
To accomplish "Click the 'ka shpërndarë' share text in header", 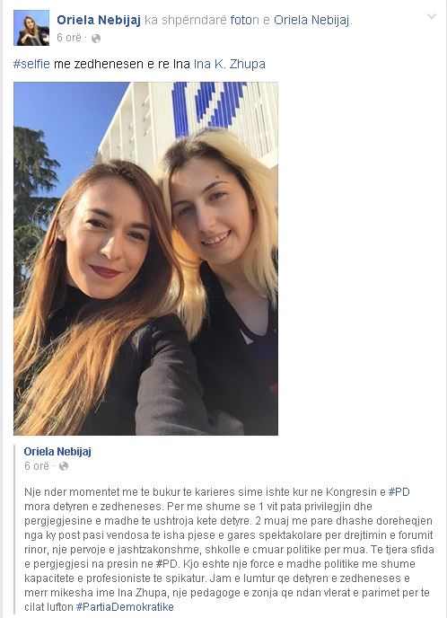I will click(186, 20).
